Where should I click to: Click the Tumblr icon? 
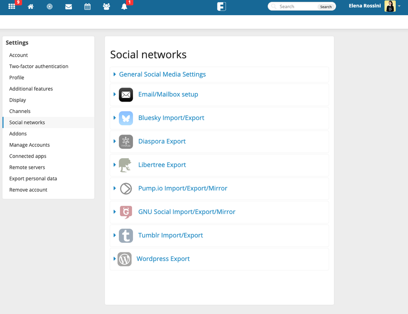(126, 235)
